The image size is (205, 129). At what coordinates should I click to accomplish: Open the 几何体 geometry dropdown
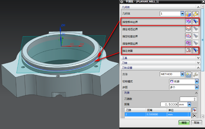(182, 14)
